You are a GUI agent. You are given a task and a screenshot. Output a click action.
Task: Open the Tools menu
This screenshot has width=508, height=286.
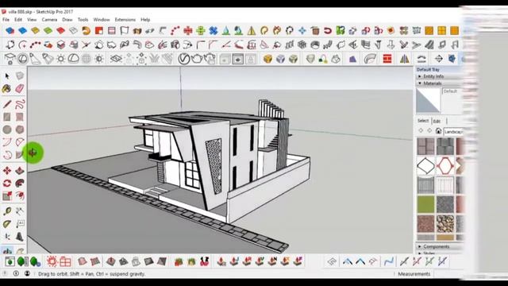(x=83, y=20)
